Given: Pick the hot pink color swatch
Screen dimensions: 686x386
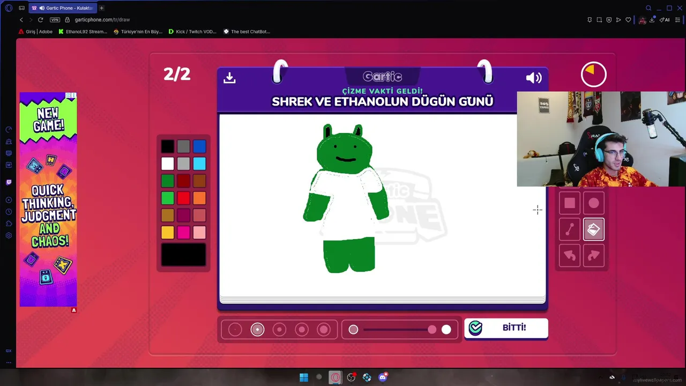Looking at the screenshot, I should pos(183,232).
